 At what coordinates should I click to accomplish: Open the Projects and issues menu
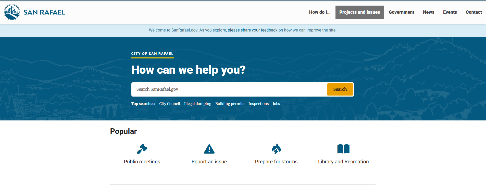pos(359,12)
